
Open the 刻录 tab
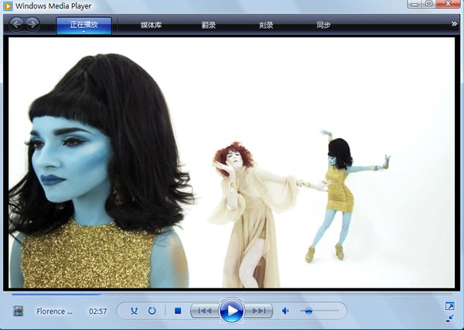click(x=266, y=26)
